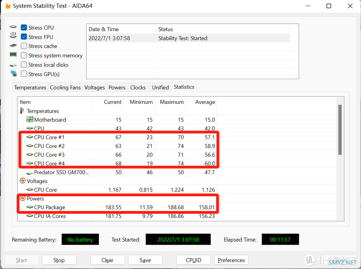361x269 pixels.
Task: Click the chip icon of CPU Core #3
Action: tap(30, 155)
